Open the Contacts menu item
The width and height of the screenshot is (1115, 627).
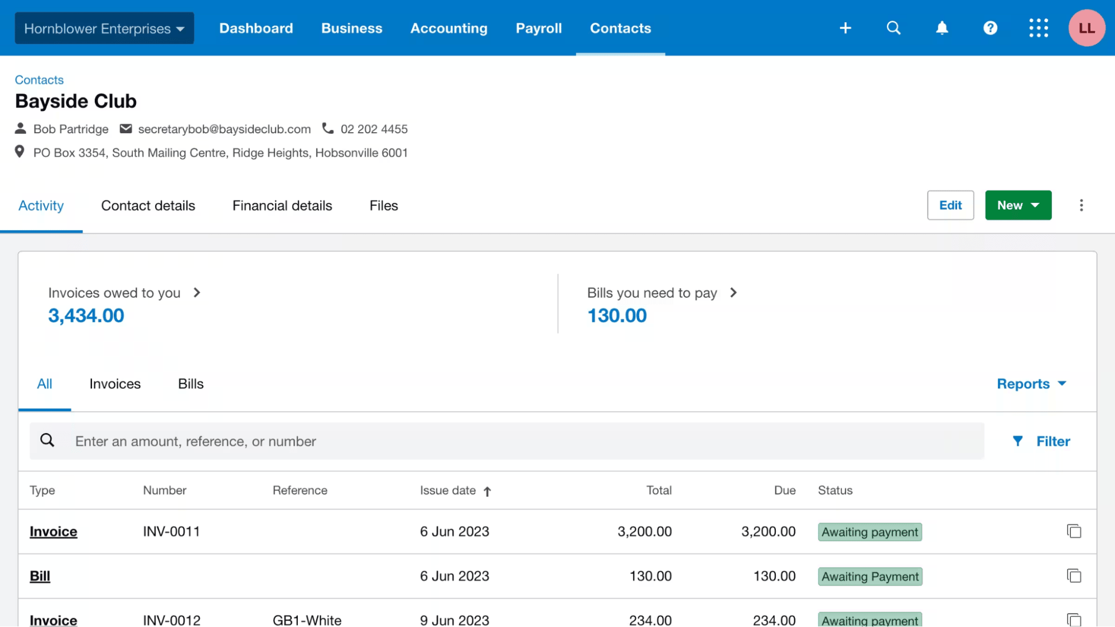(x=620, y=28)
